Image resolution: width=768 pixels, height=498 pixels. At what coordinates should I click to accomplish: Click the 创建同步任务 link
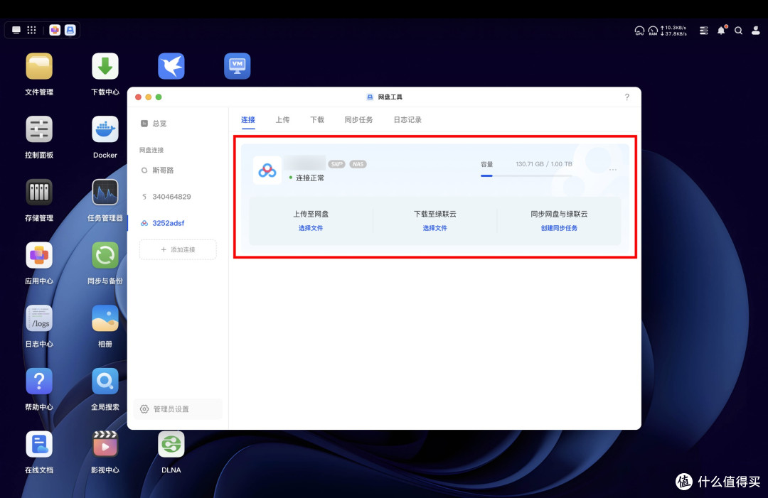pos(559,228)
